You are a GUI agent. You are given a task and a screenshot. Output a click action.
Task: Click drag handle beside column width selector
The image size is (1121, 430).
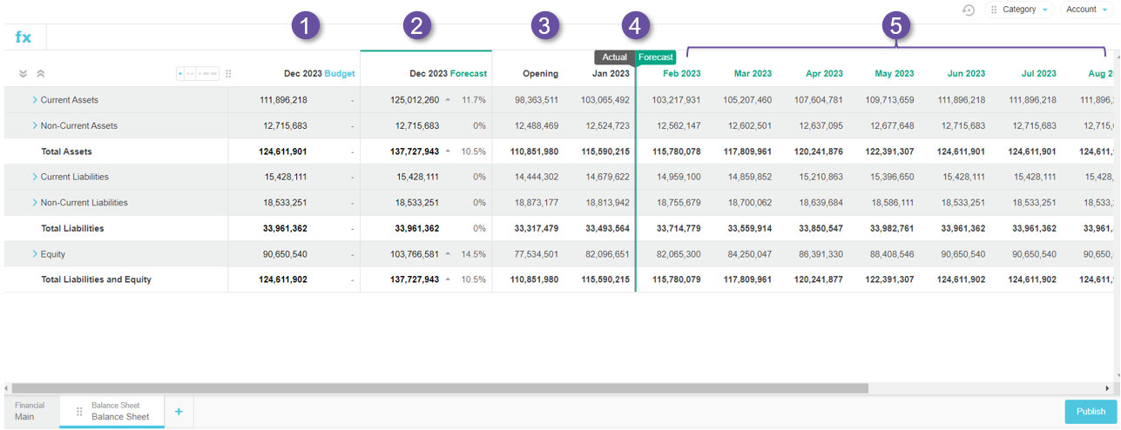228,74
